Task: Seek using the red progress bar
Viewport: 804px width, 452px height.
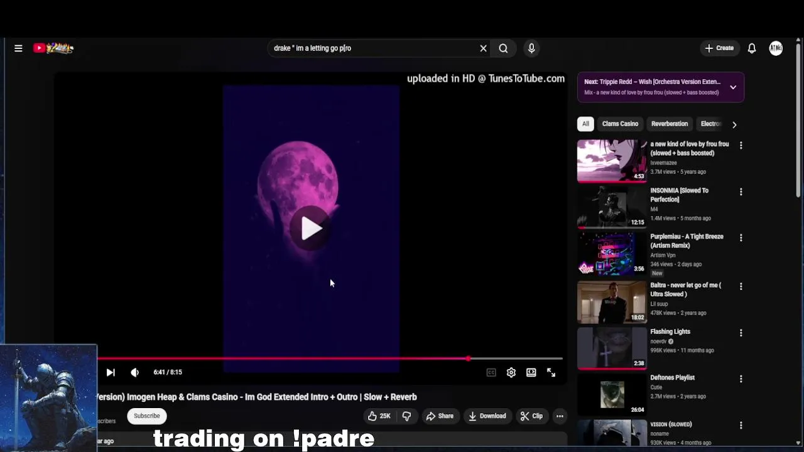Action: (x=330, y=358)
